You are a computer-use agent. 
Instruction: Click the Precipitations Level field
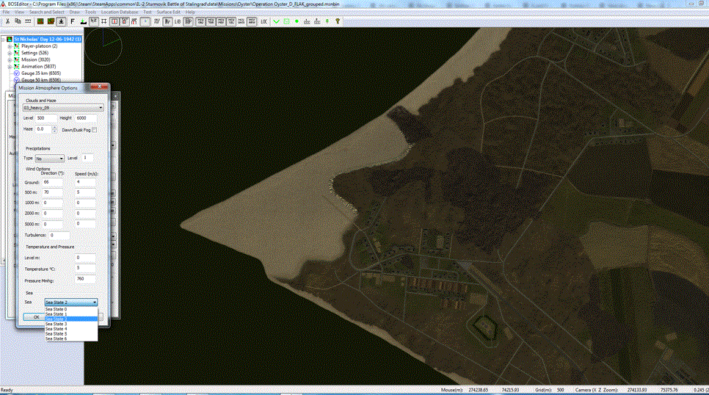coord(88,158)
